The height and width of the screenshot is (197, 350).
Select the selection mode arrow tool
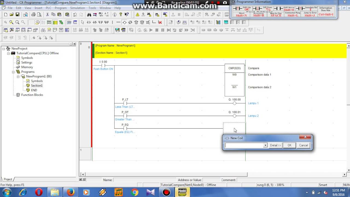coord(82,22)
